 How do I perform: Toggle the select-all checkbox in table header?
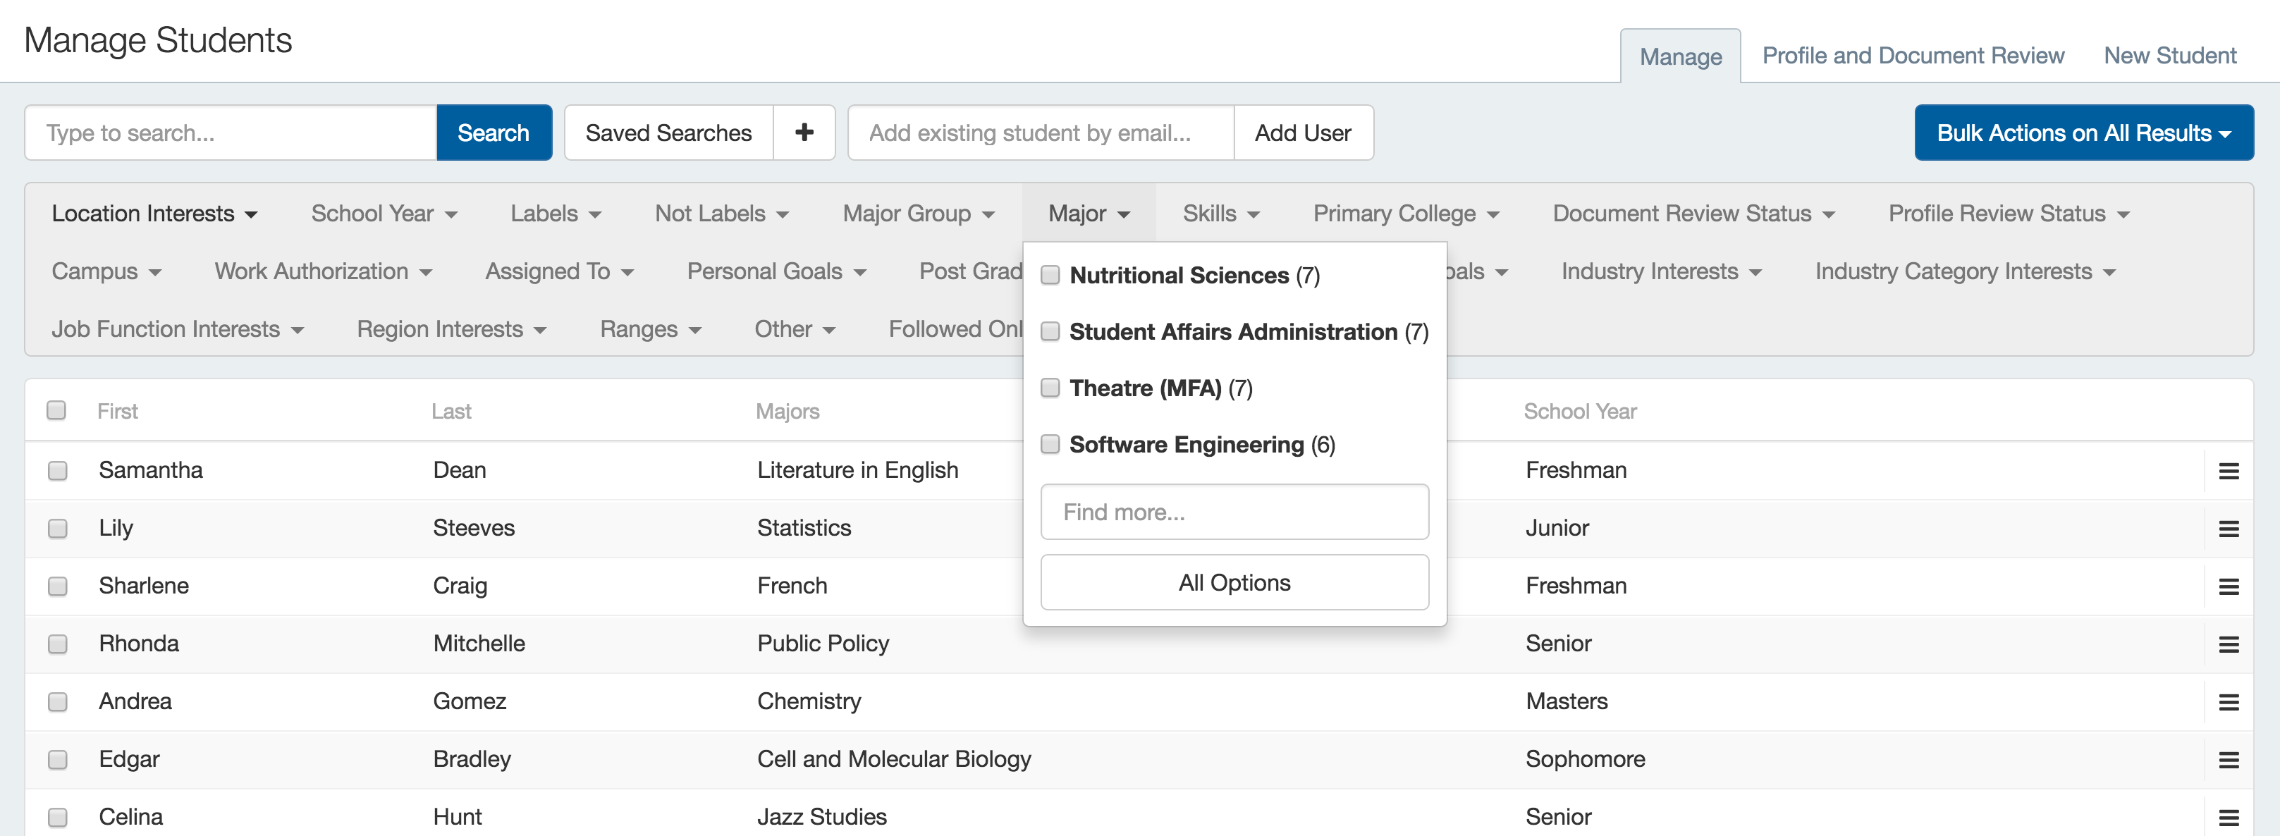coord(56,410)
